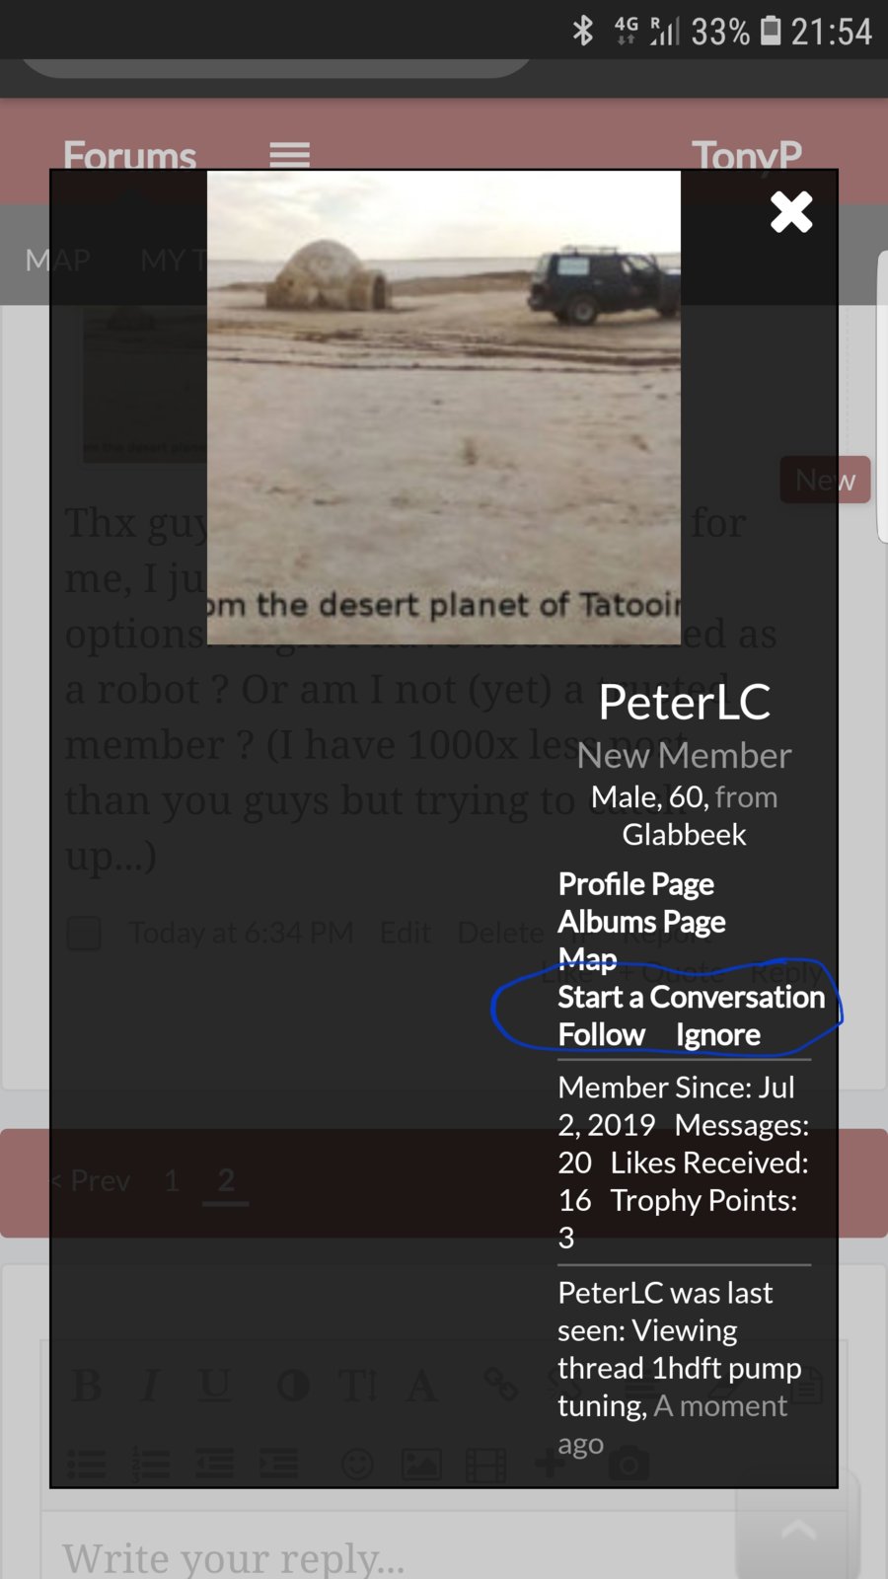Insert a smiley in the reply editor
The image size is (888, 1579).
coord(357,1464)
